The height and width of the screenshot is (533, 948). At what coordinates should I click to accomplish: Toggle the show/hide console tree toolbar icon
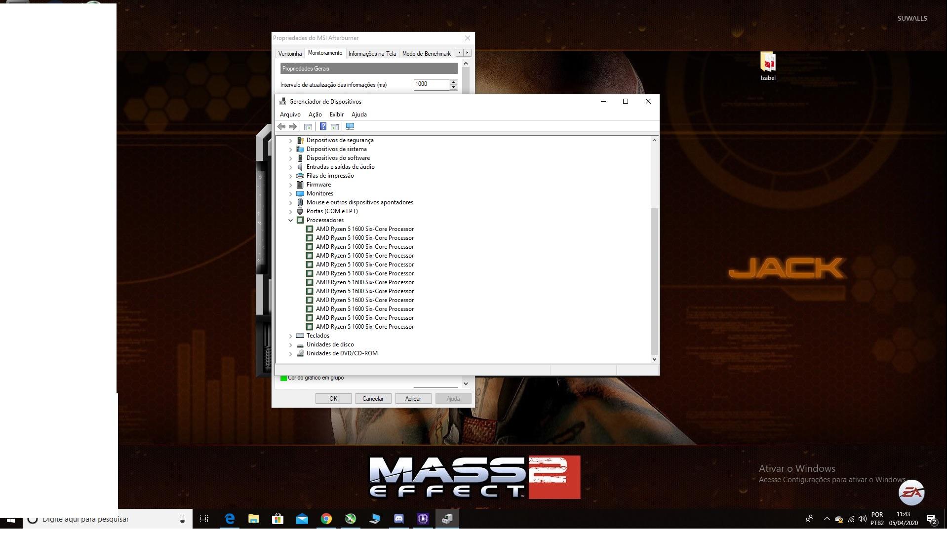click(x=308, y=127)
